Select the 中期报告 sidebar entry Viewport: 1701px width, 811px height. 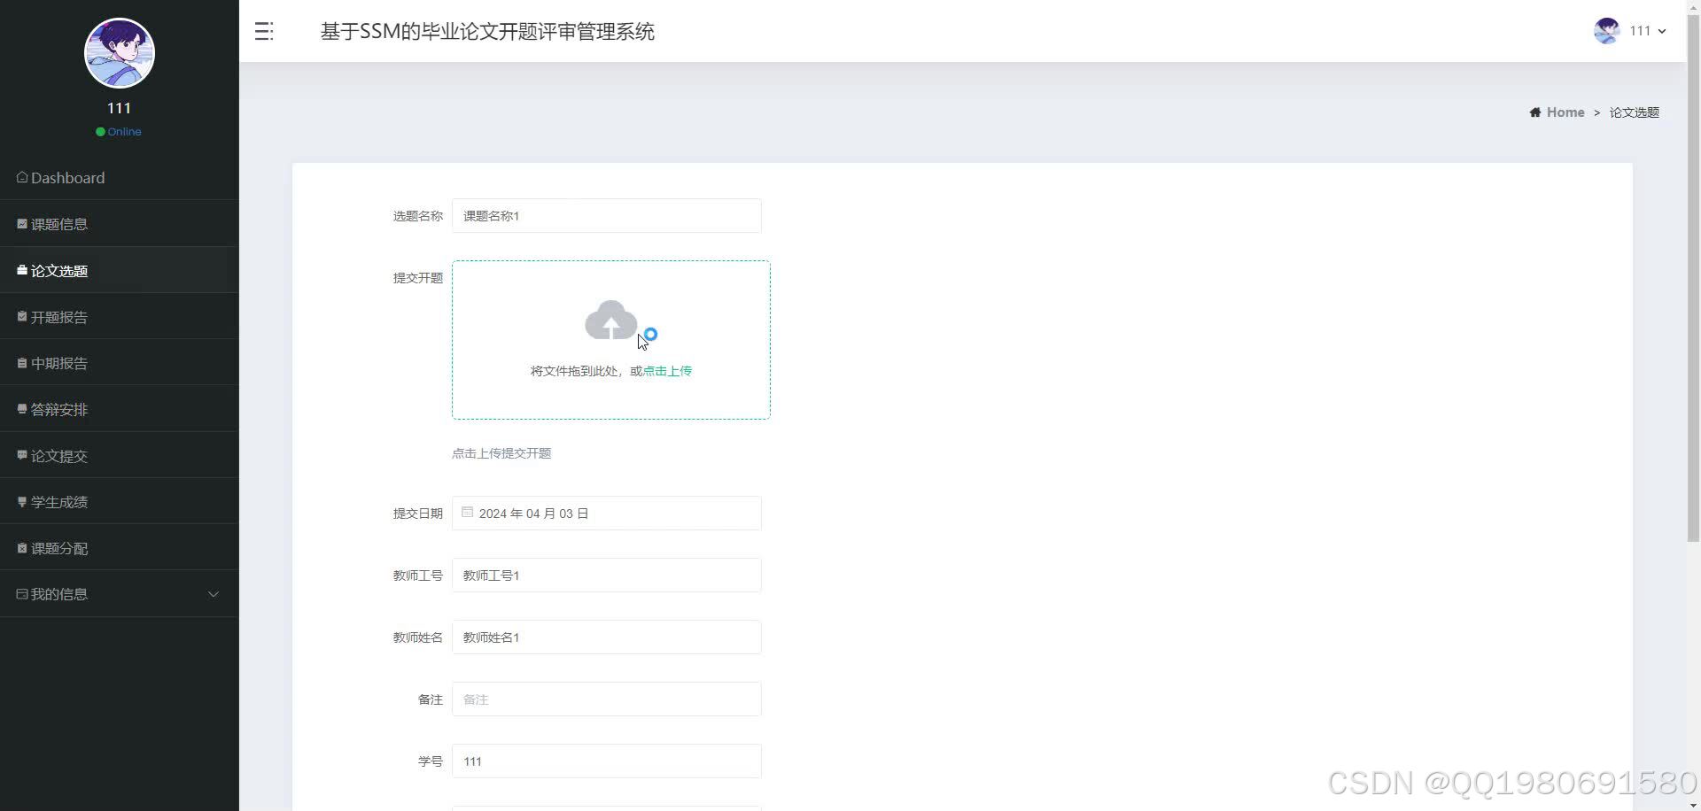click(x=58, y=362)
